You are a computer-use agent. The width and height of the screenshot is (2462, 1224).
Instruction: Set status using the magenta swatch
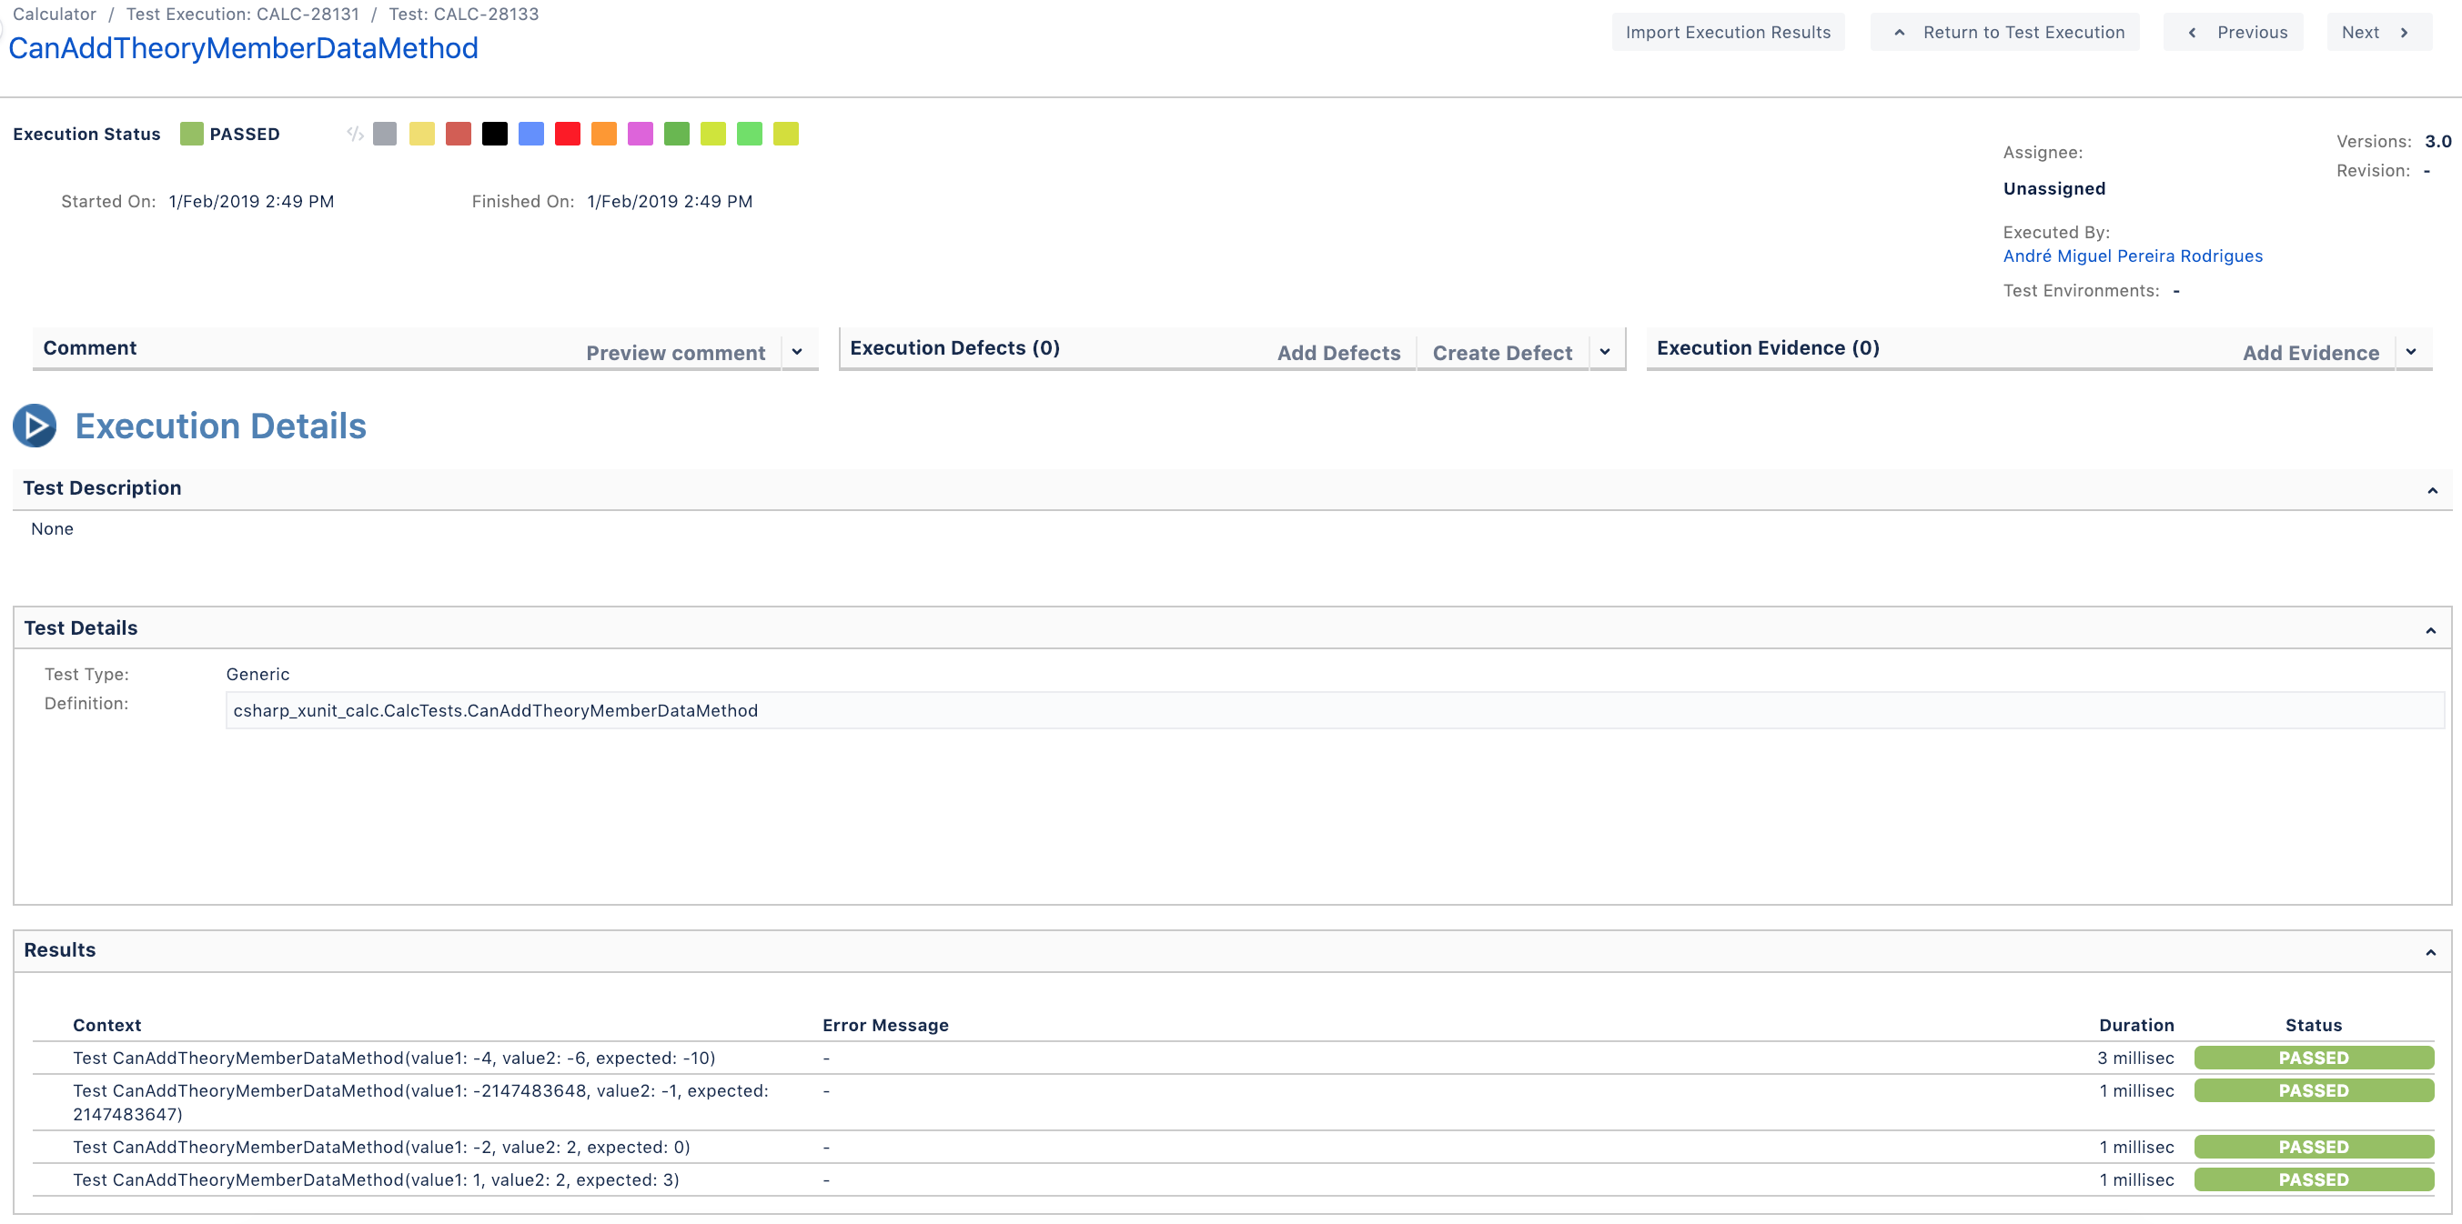(x=641, y=134)
